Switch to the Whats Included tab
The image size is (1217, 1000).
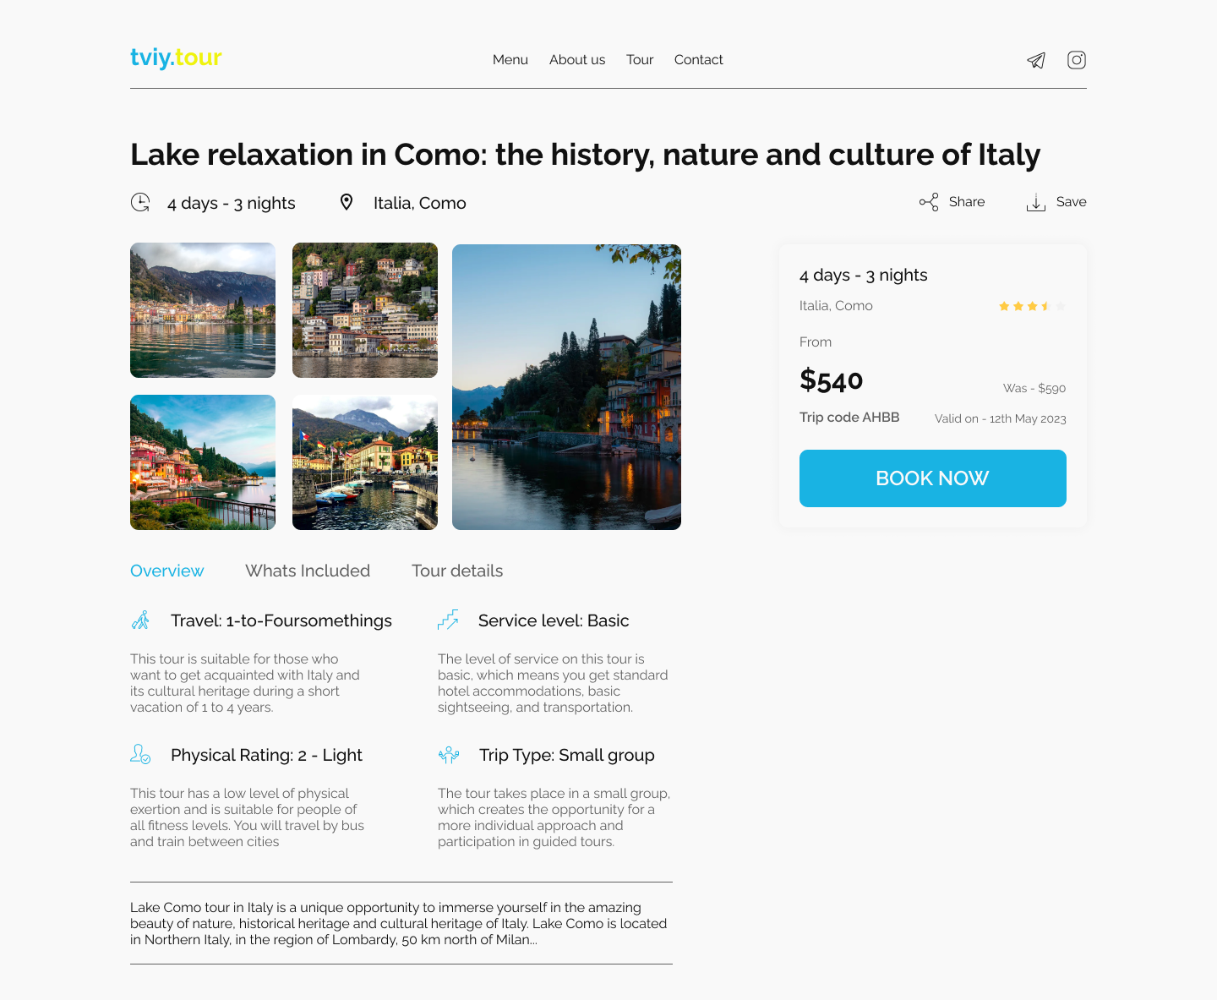tap(308, 571)
